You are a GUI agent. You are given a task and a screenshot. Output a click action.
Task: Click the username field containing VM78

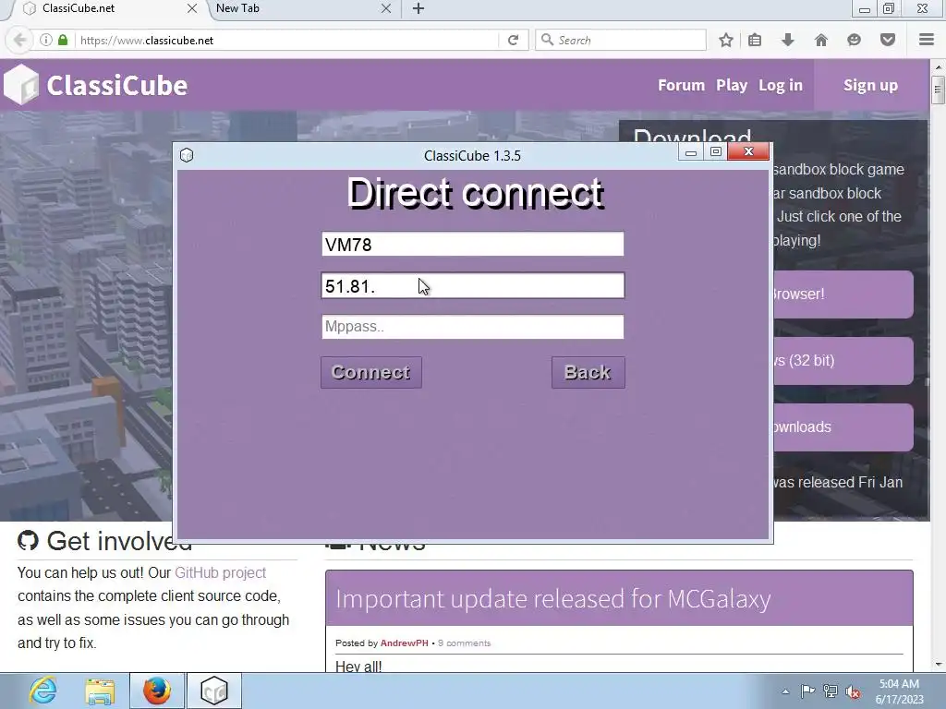pyautogui.click(x=472, y=244)
